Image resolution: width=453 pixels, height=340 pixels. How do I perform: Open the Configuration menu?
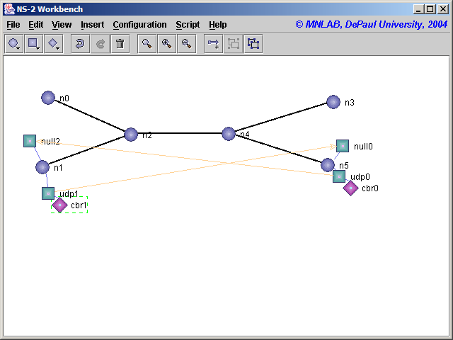[x=140, y=25]
